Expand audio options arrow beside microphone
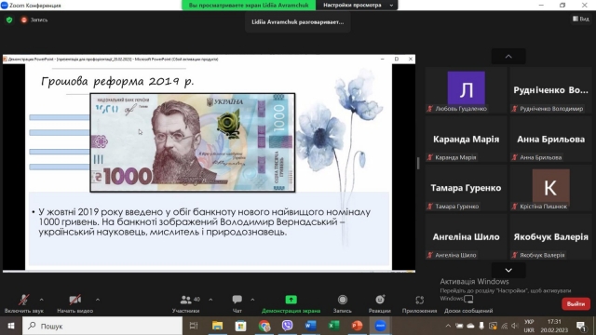Screen dimensions: 596x335 click(41, 300)
